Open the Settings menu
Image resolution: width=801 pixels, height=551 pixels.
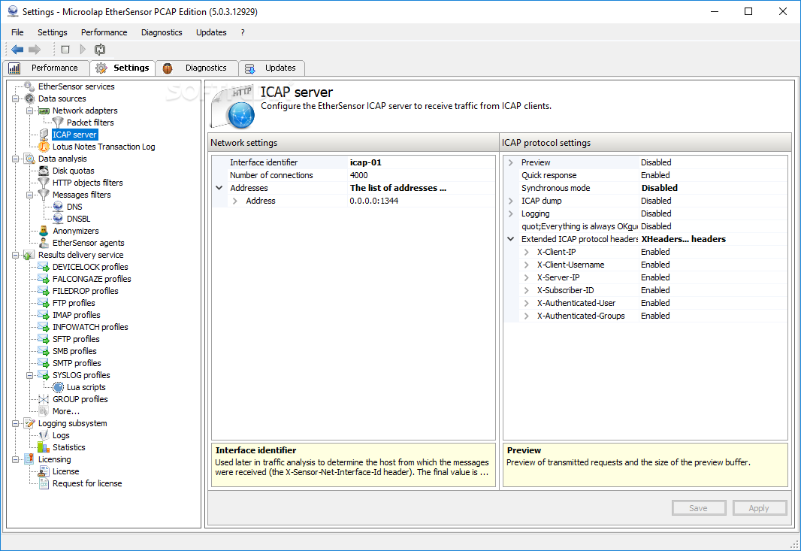(x=52, y=32)
